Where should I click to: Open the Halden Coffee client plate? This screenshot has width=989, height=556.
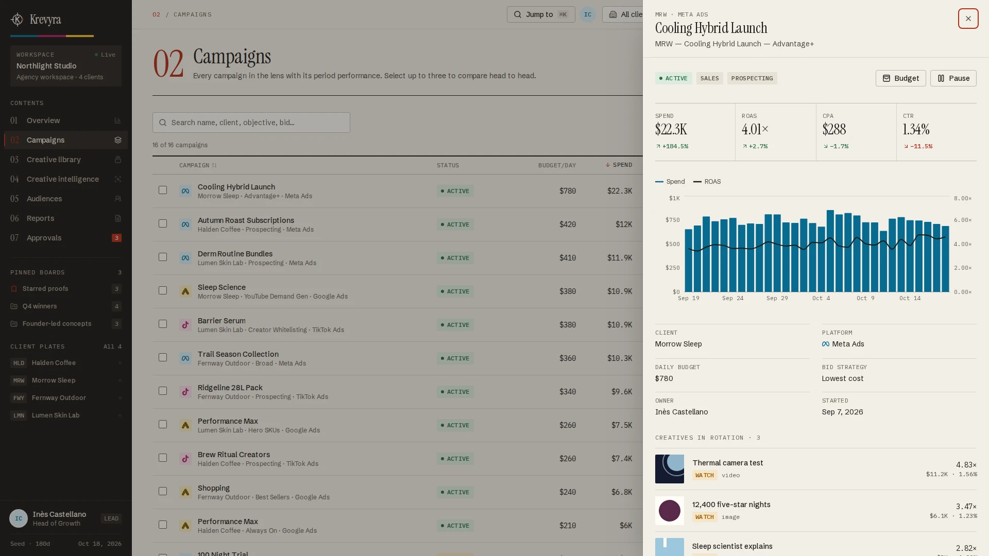click(x=66, y=363)
